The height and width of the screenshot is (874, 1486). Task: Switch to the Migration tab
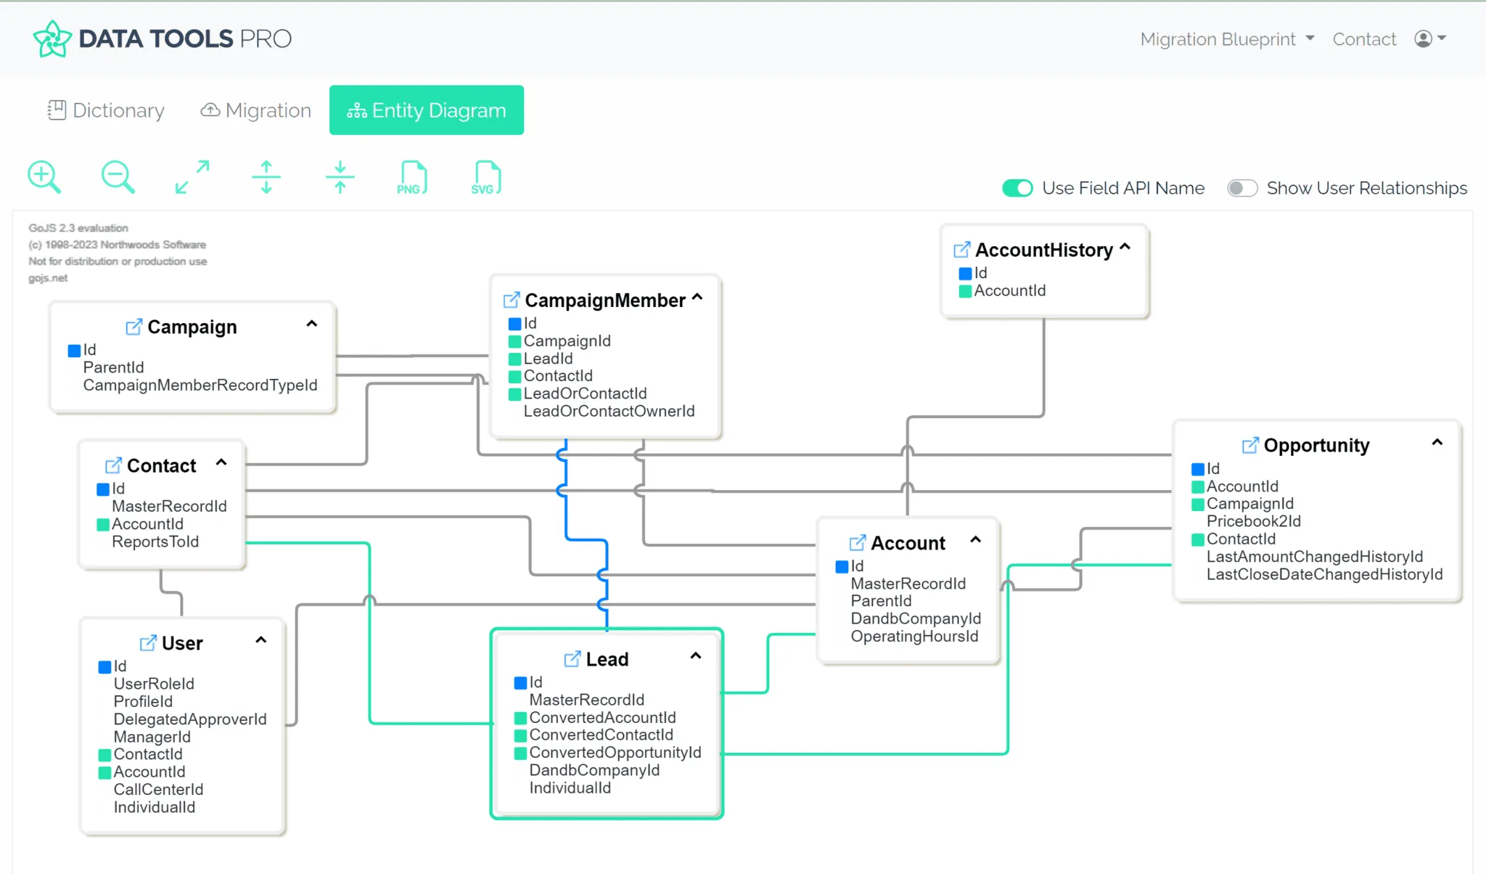pyautogui.click(x=255, y=110)
